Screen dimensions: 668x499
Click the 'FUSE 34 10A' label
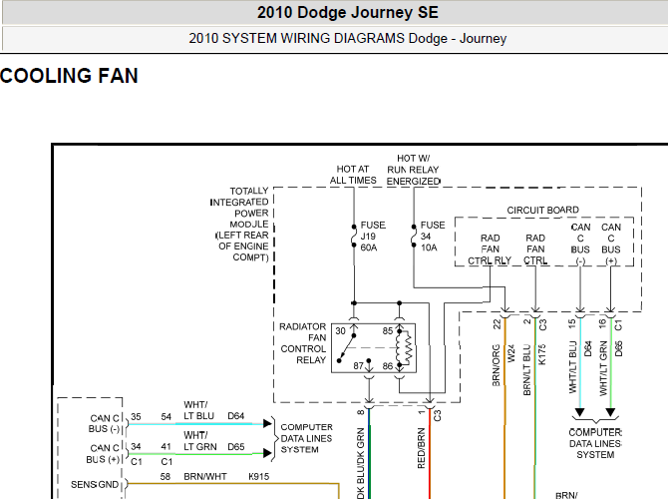(433, 237)
